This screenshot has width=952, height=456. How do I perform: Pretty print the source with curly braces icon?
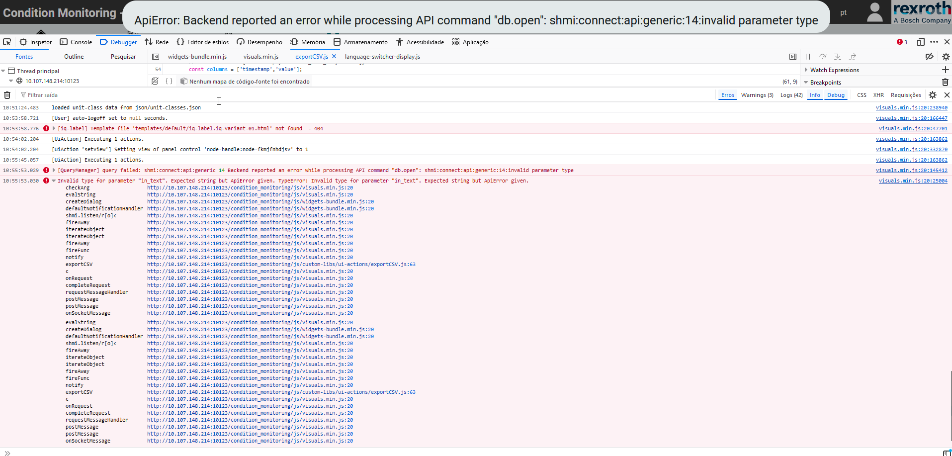pyautogui.click(x=169, y=82)
